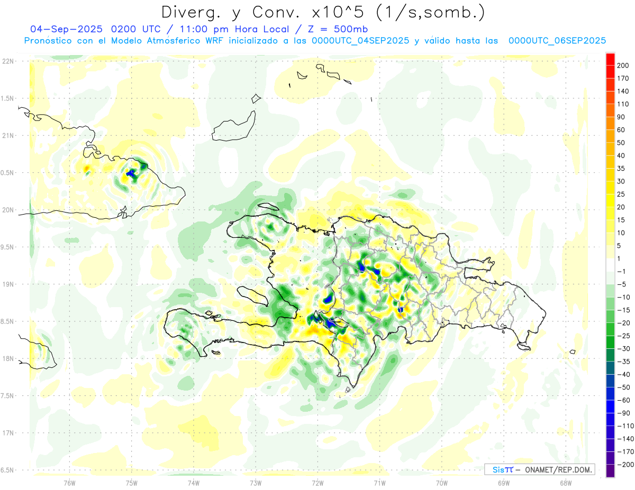
Task: Click the blue 'SisTT' logo text
Action: point(503,469)
